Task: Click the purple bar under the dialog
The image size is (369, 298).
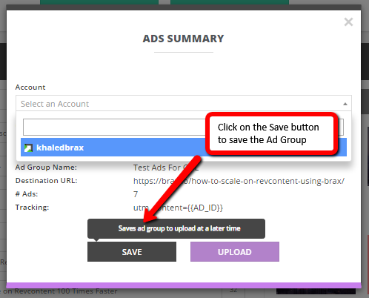Action: click(184, 285)
